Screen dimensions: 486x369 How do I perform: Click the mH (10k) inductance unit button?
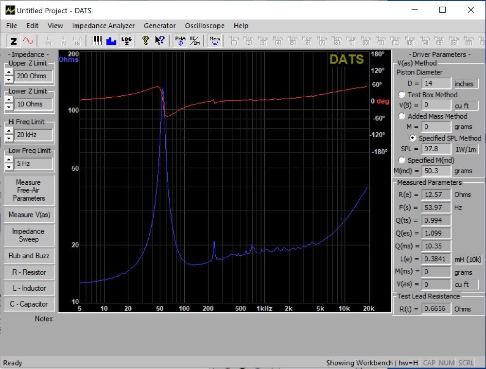click(468, 259)
